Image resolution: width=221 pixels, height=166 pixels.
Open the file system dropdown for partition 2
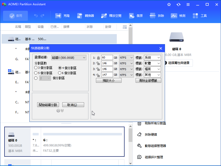pyautogui.click(x=126, y=63)
